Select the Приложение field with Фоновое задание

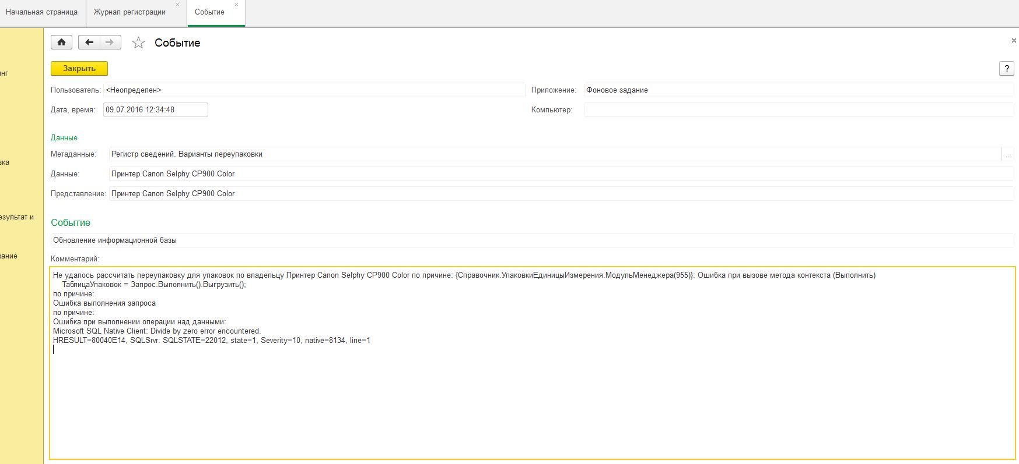point(798,90)
